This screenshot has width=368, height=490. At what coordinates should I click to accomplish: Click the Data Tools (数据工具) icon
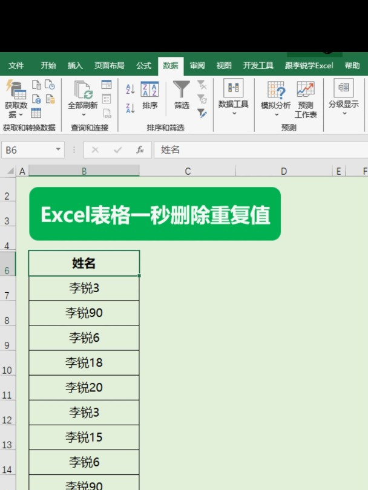click(233, 88)
